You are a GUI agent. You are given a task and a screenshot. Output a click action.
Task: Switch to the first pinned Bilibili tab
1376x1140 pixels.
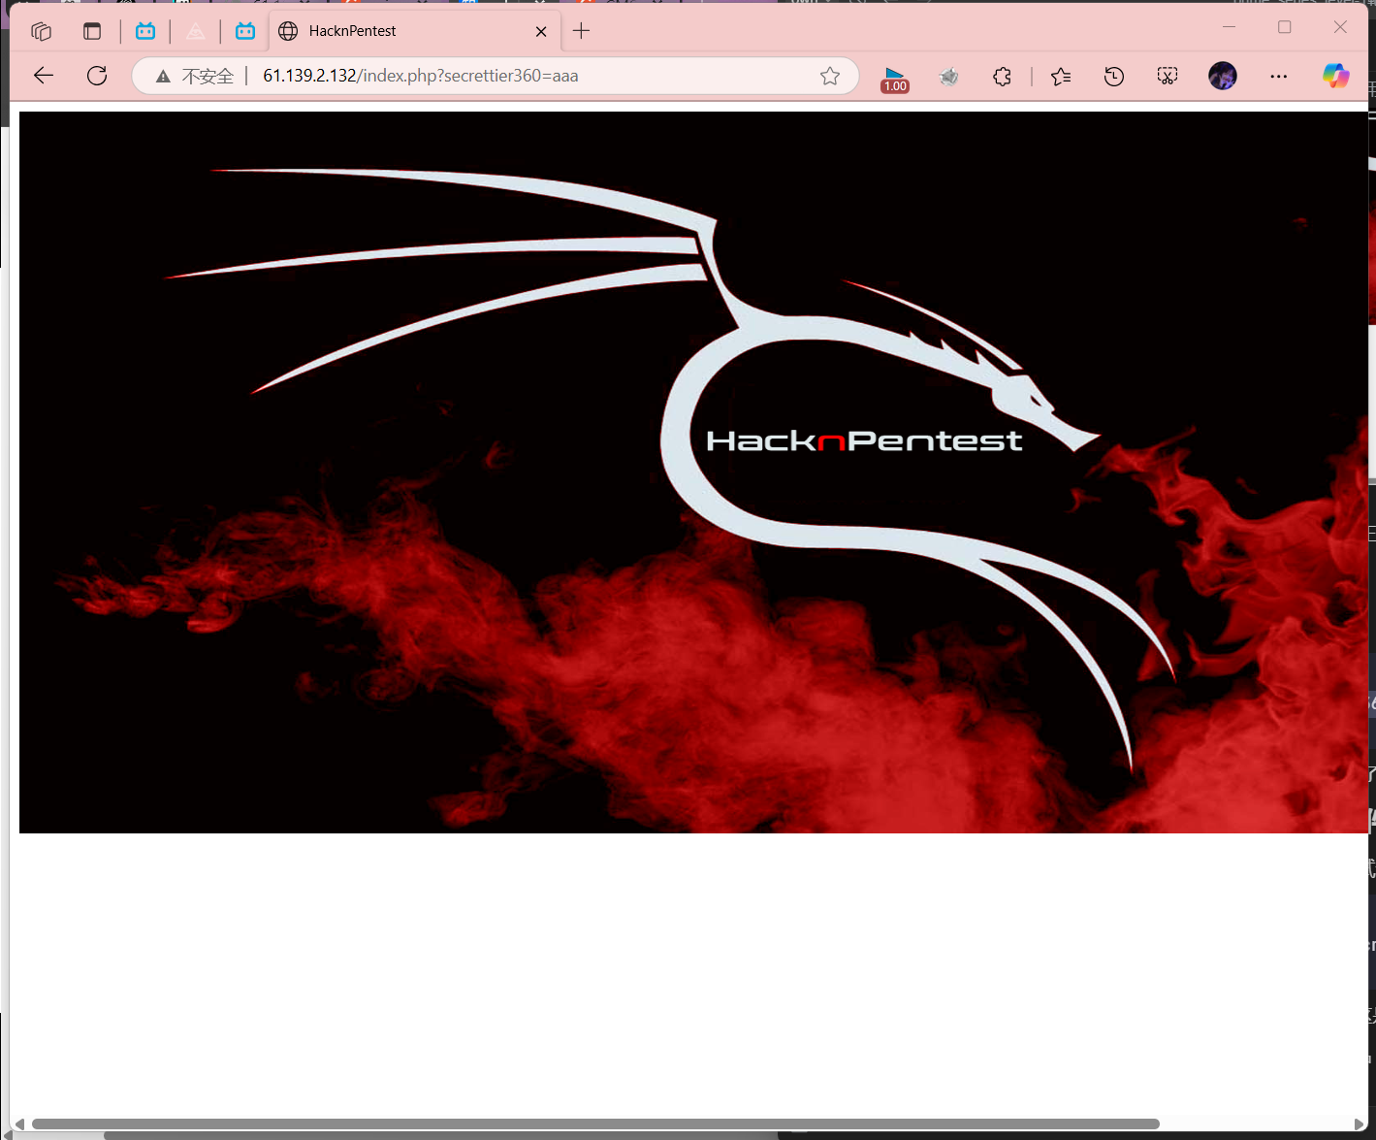pyautogui.click(x=145, y=31)
